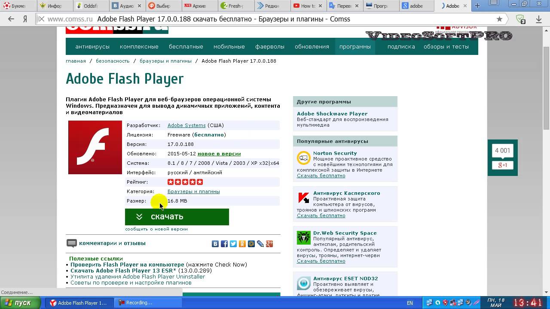The image size is (550, 309).
Task: Bookmark this page with the star icon
Action: [x=499, y=19]
